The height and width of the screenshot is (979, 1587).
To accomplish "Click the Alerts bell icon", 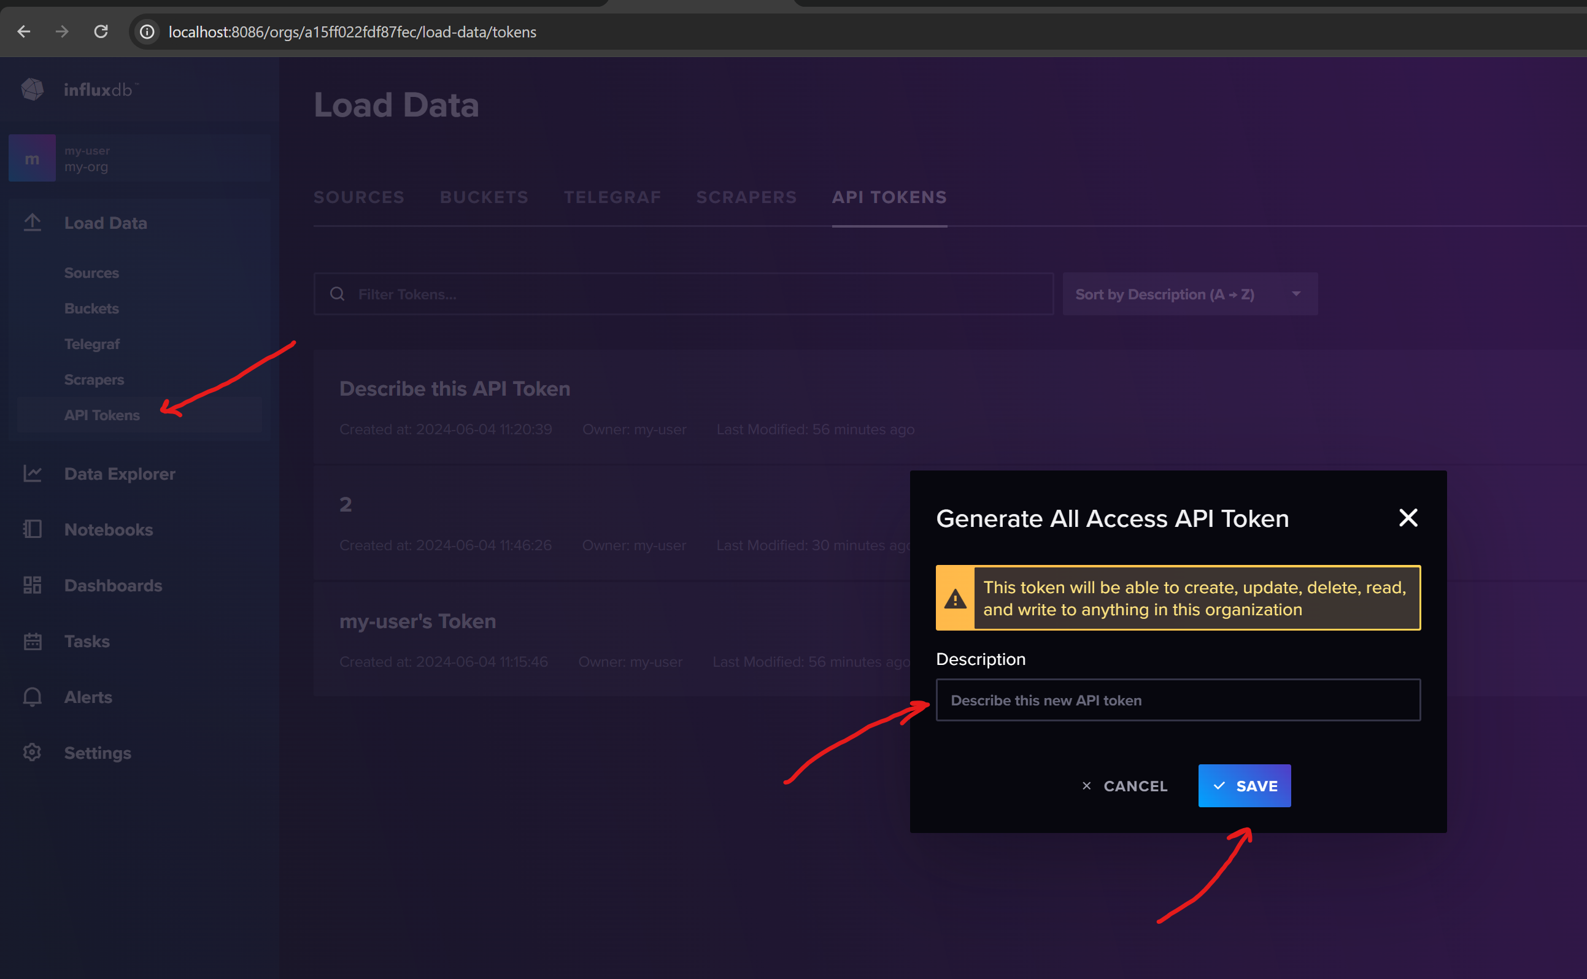I will [33, 697].
